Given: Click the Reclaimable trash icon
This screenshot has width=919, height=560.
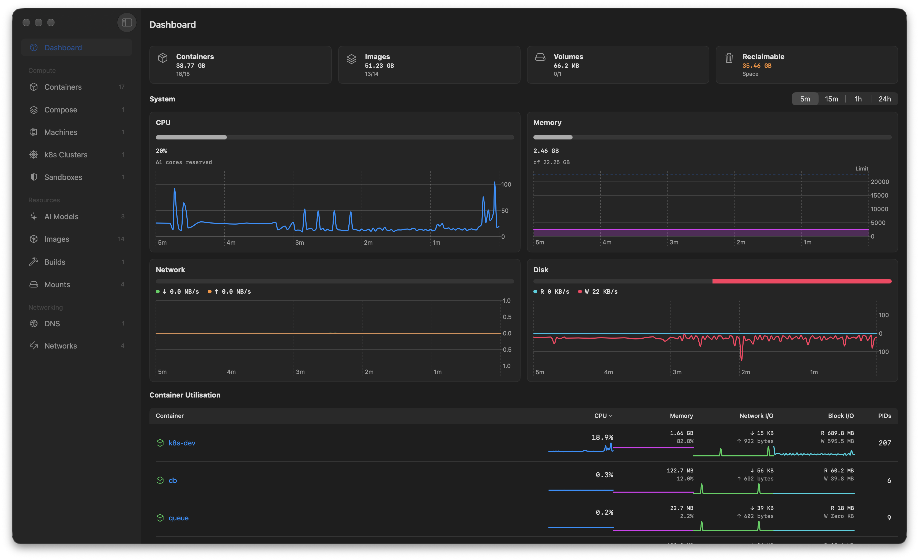Looking at the screenshot, I should 729,58.
